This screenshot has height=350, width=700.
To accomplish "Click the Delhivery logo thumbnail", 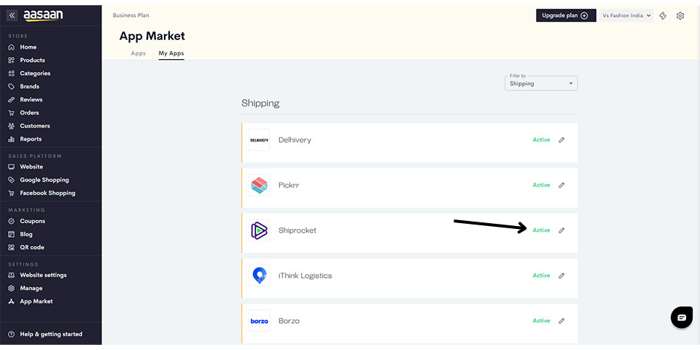I will [x=259, y=140].
